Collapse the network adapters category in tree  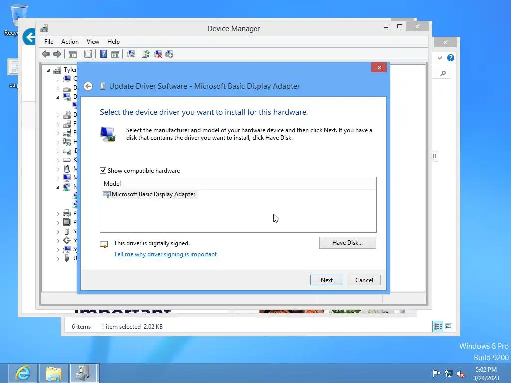[x=58, y=187]
